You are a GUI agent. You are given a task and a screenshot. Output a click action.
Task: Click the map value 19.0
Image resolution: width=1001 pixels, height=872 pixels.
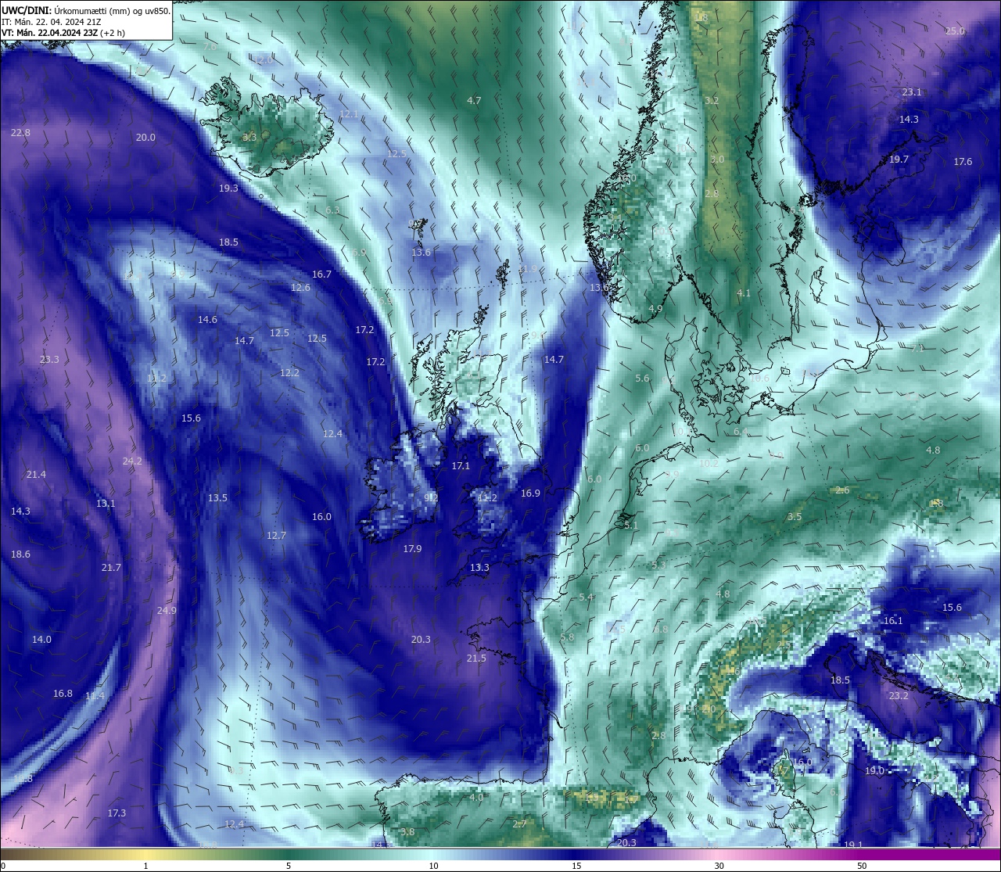[874, 771]
